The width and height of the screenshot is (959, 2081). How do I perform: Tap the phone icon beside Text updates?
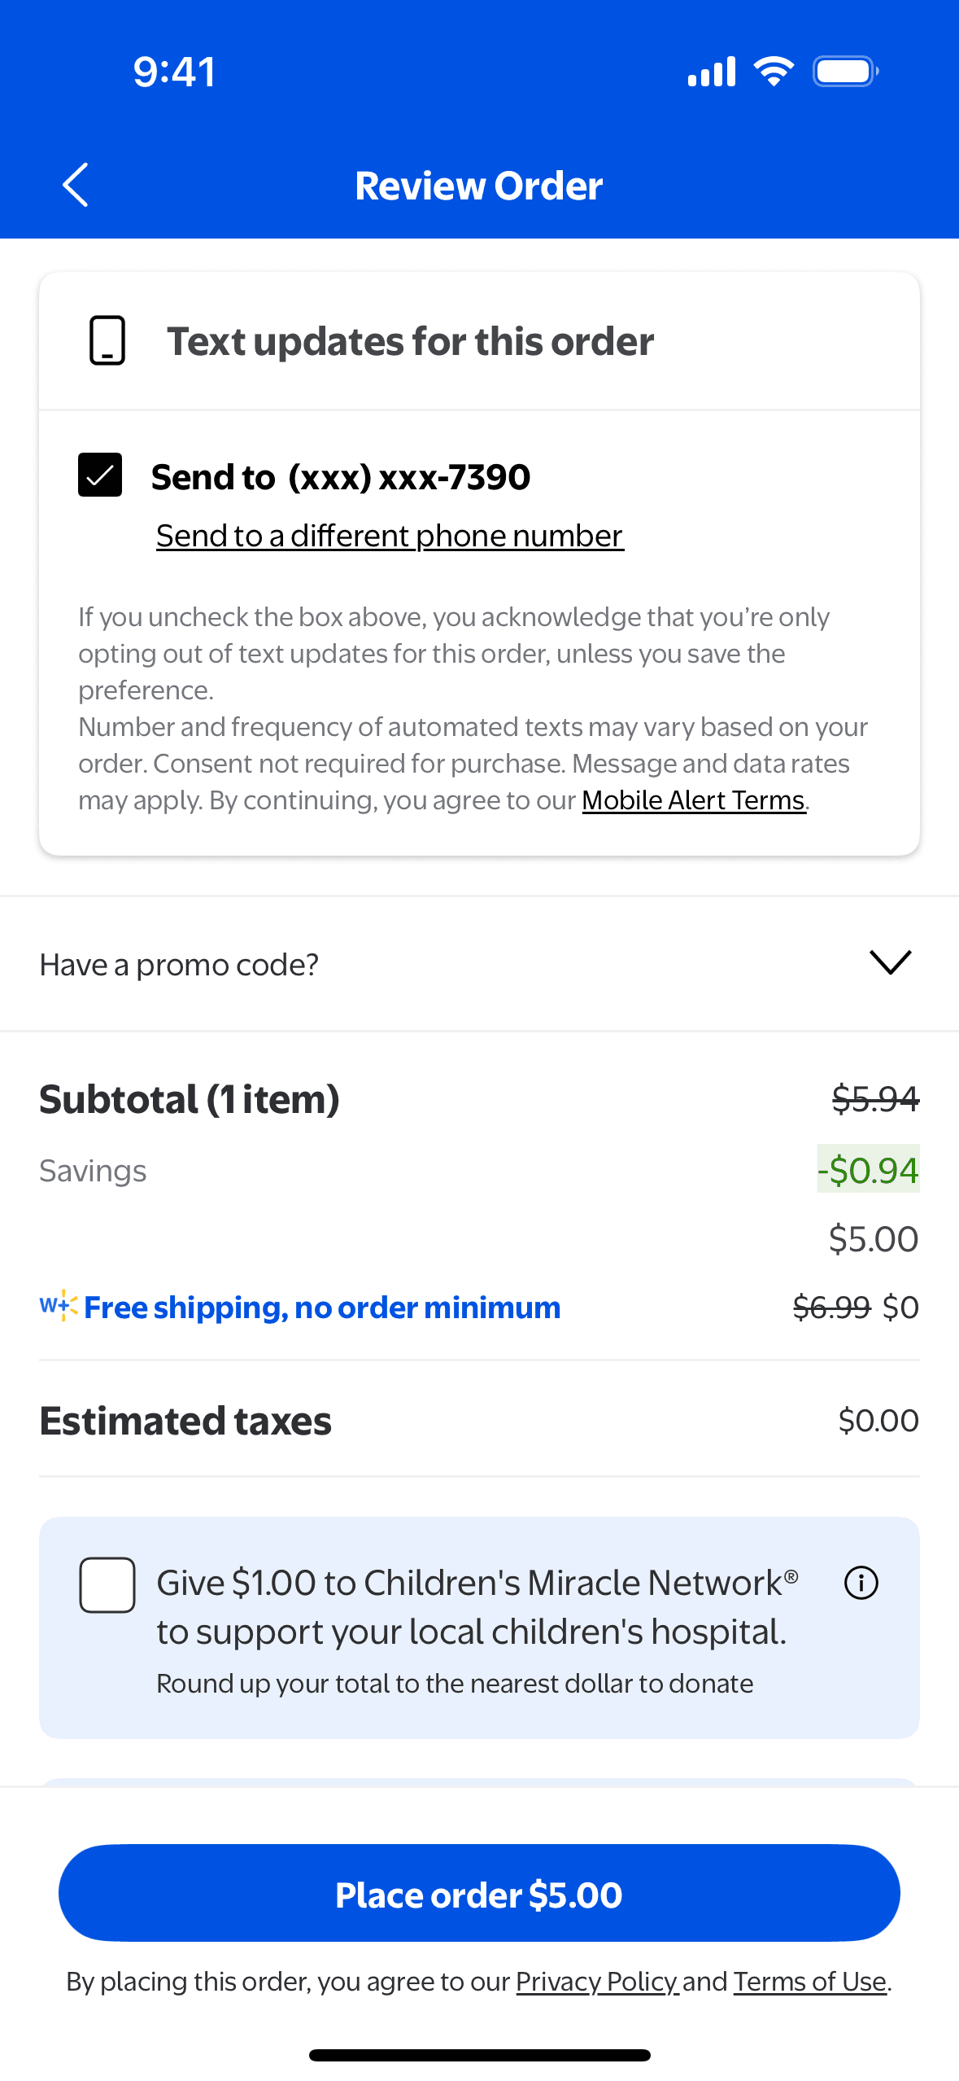pyautogui.click(x=107, y=340)
